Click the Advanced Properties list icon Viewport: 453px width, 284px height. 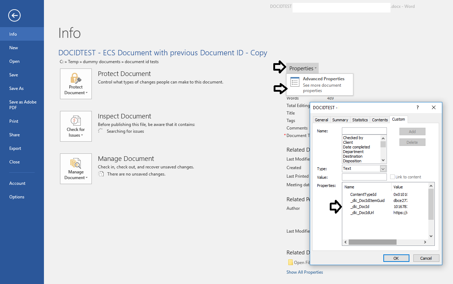(295, 82)
